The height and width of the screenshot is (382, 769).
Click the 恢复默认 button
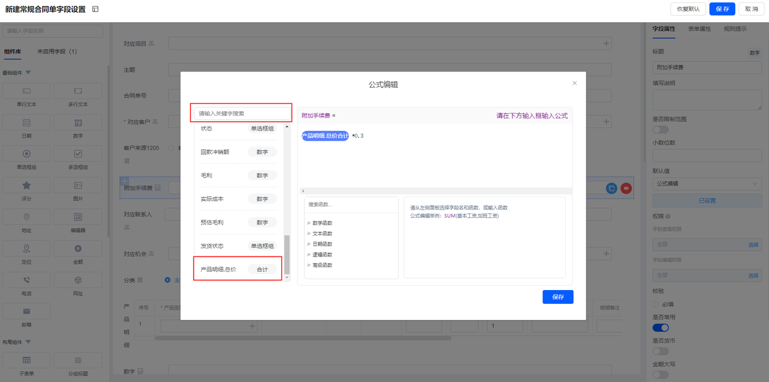coord(688,9)
